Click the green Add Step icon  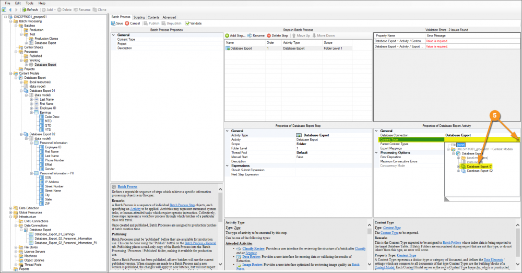tap(228, 35)
